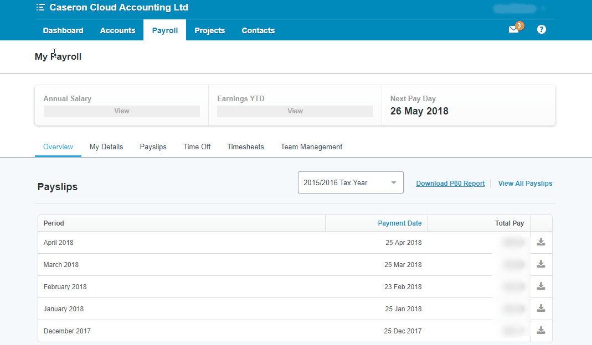Download the March 2018 payslip
The width and height of the screenshot is (592, 345).
(541, 264)
